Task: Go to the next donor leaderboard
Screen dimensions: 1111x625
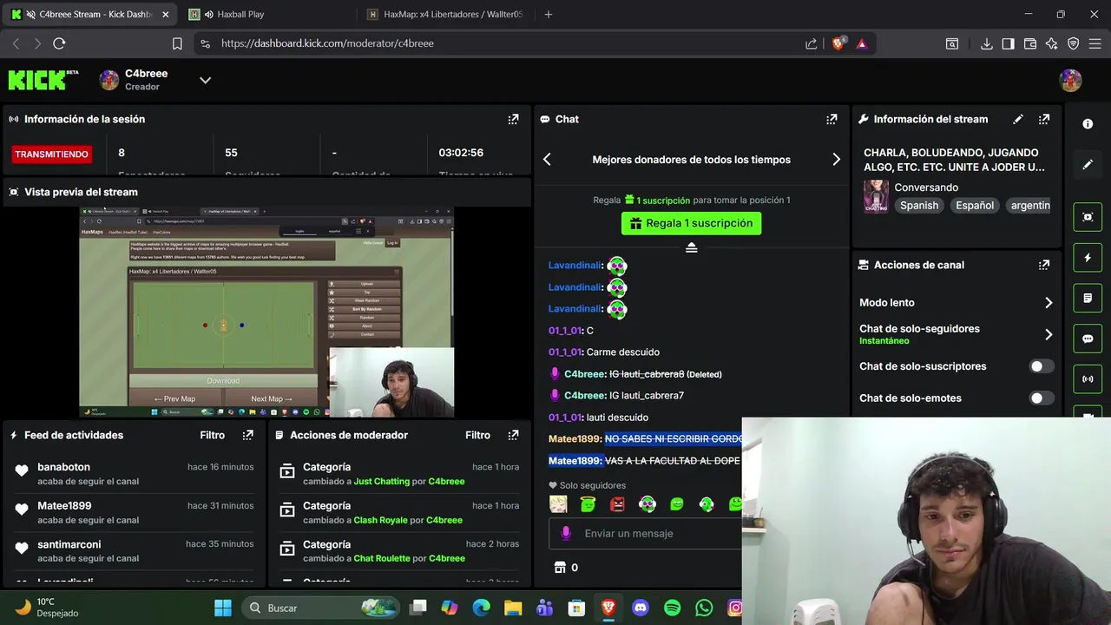Action: click(836, 159)
